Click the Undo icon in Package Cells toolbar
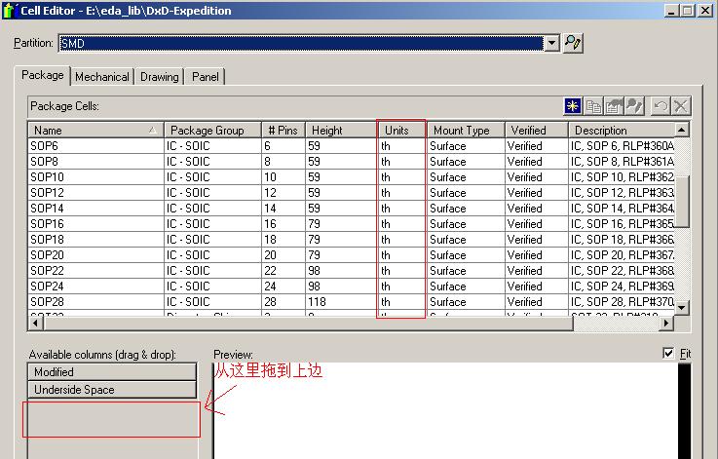Viewport: 718px width, 459px height. coord(661,106)
